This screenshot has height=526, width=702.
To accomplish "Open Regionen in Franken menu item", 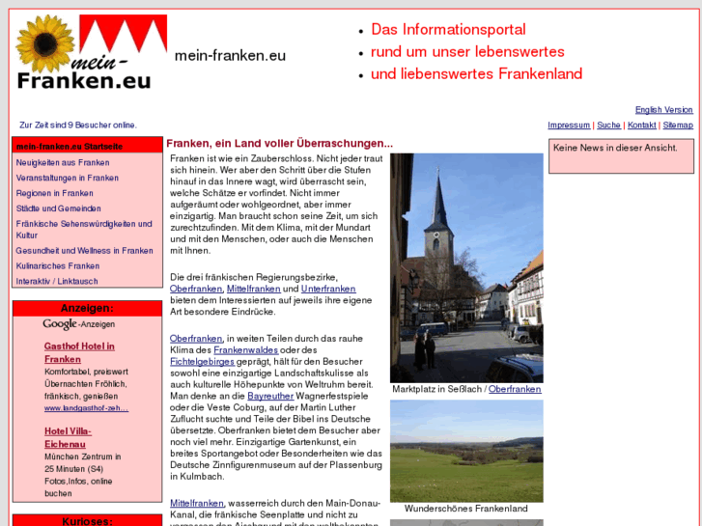I will [x=55, y=193].
